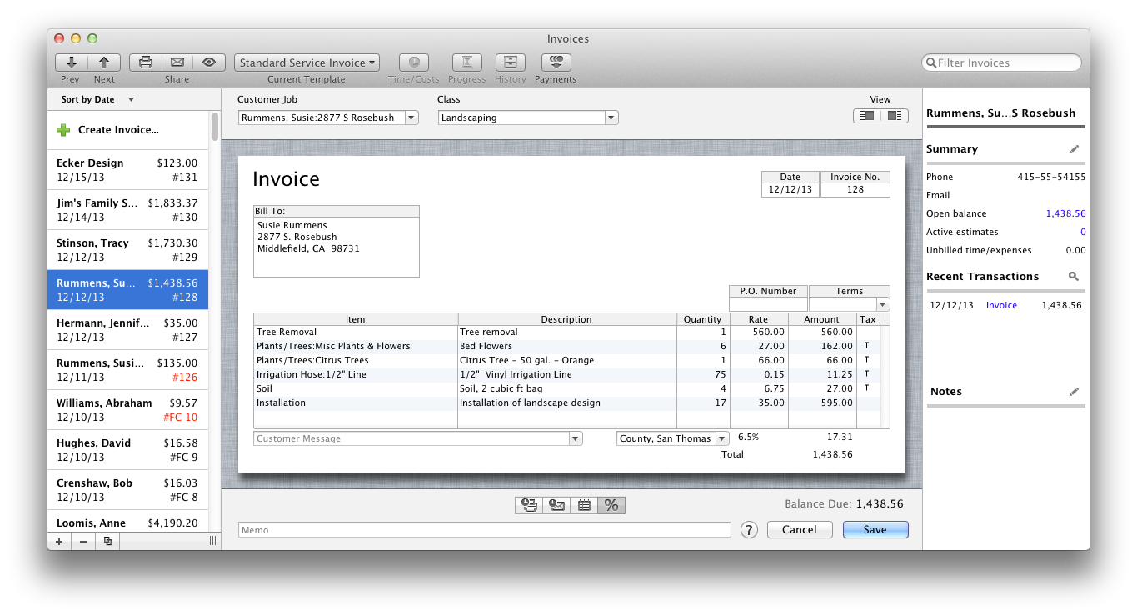
Task: Click the Save button
Action: [x=875, y=530]
